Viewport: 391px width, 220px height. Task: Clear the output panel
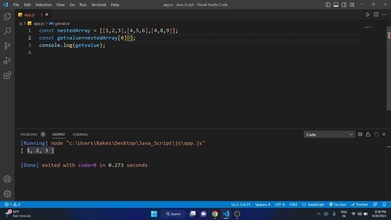360,134
